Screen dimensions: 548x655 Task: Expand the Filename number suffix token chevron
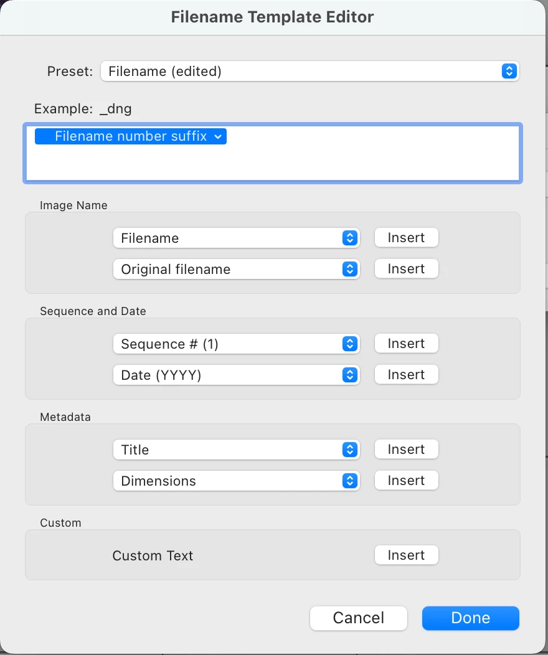(217, 136)
